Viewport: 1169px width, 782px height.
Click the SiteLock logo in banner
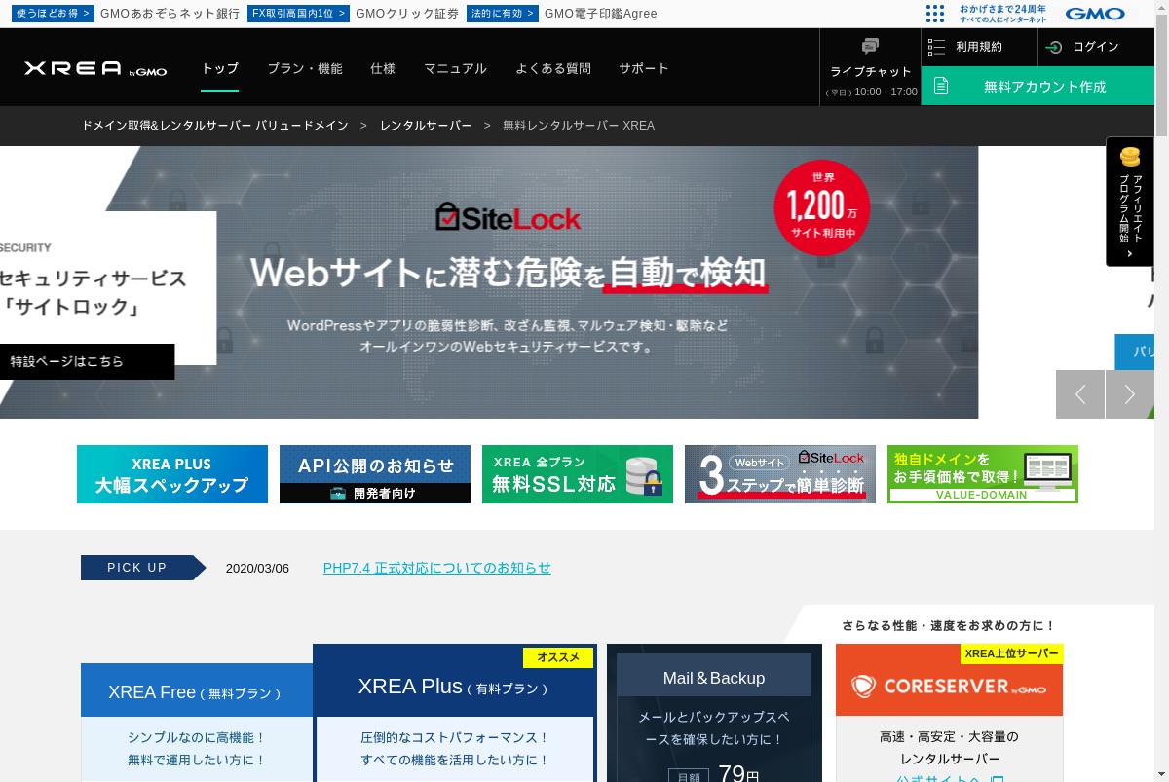[509, 217]
